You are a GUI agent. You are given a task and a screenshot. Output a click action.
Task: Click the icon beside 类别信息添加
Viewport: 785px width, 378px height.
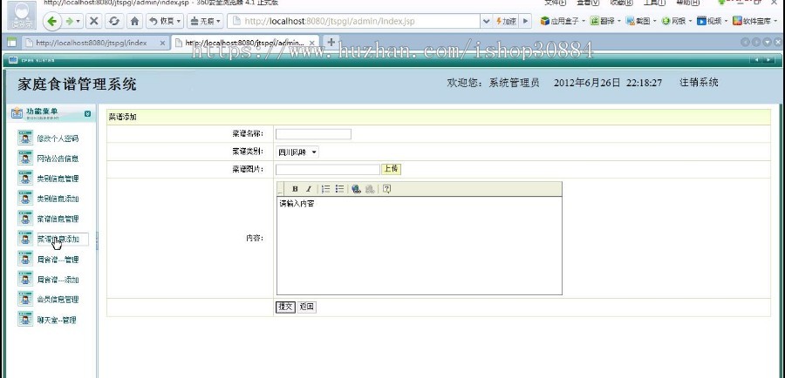(25, 198)
